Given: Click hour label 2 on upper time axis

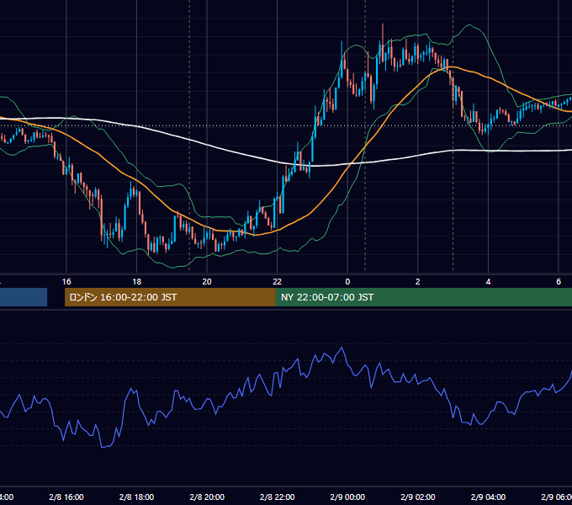Looking at the screenshot, I should [418, 282].
